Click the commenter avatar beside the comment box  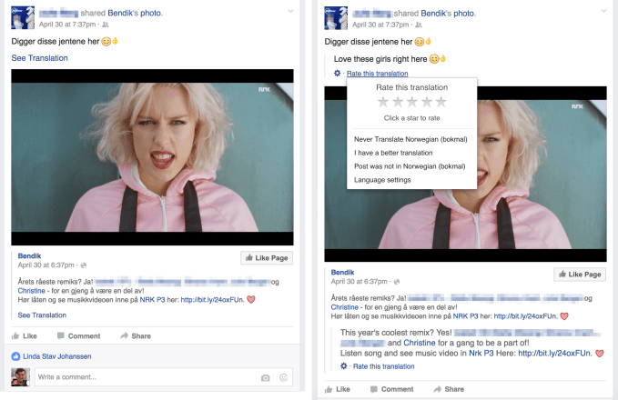(x=20, y=376)
